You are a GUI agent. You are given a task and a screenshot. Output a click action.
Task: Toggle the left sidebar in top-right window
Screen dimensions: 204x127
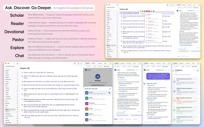click(x=117, y=5)
